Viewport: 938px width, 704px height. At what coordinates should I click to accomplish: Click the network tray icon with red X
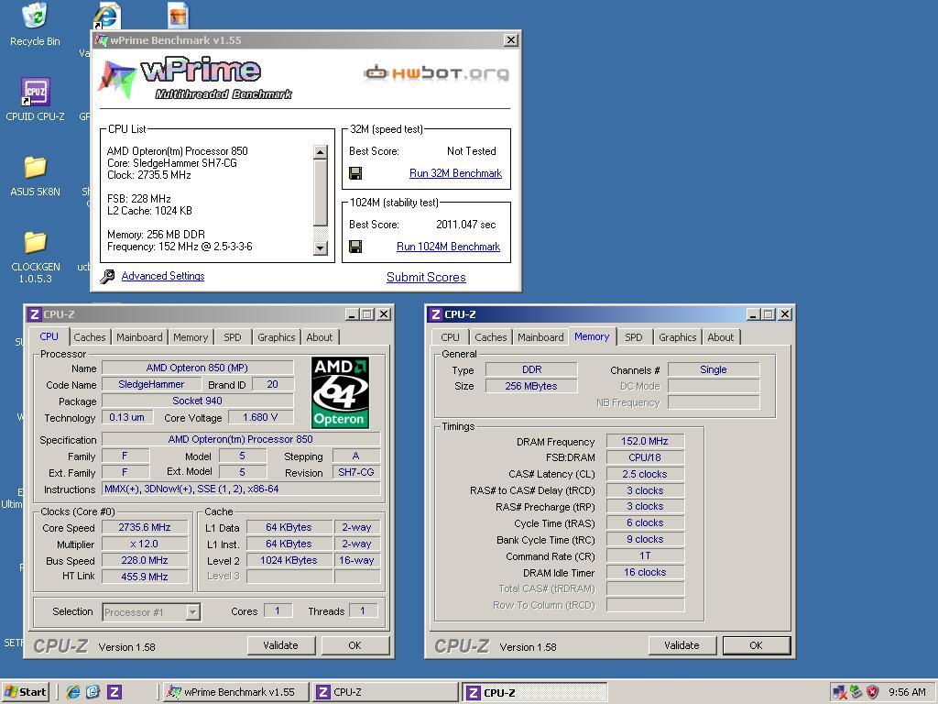tap(839, 692)
